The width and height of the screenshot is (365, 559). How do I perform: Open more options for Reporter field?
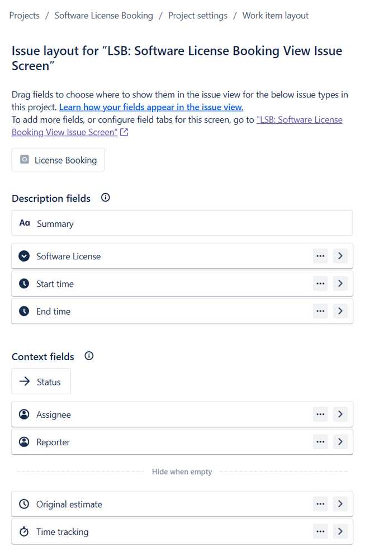point(320,442)
